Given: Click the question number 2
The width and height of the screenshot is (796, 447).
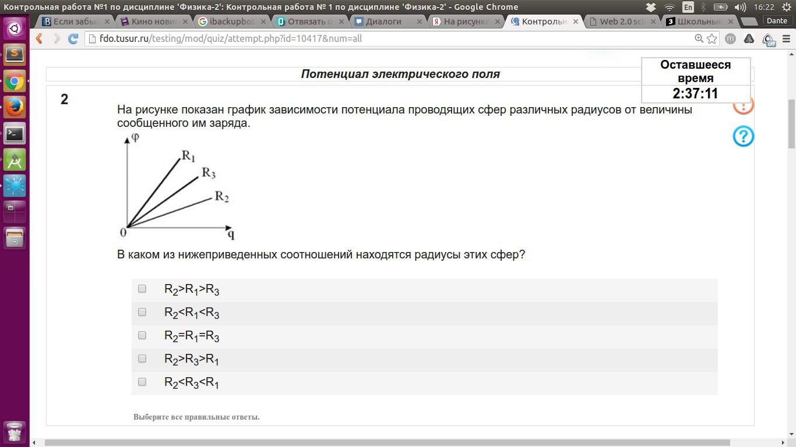Looking at the screenshot, I should pyautogui.click(x=64, y=100).
